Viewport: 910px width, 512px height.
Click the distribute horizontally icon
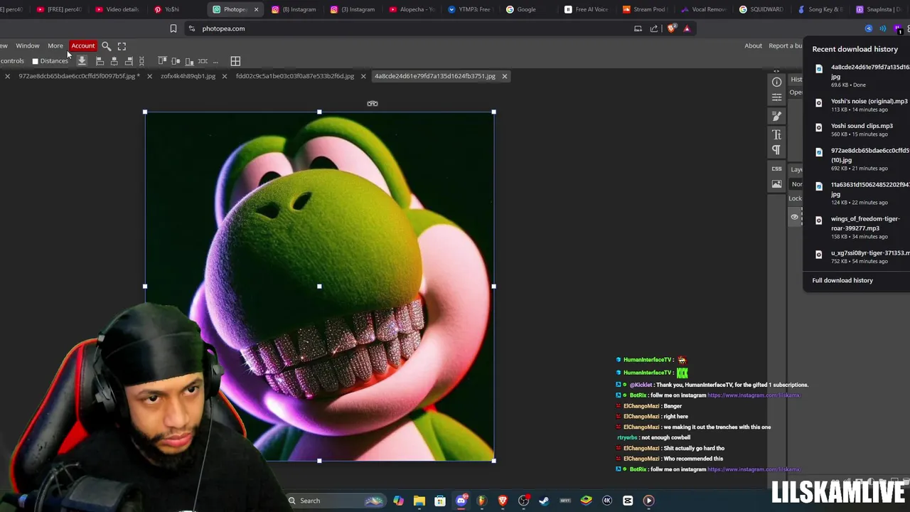point(203,61)
